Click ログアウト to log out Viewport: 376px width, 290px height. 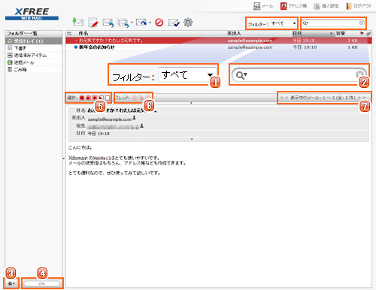tap(359, 6)
